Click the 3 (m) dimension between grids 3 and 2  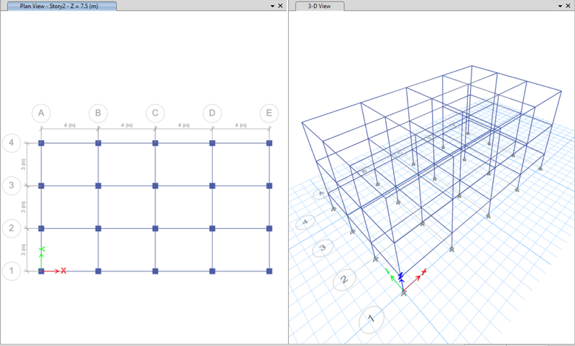(23, 207)
